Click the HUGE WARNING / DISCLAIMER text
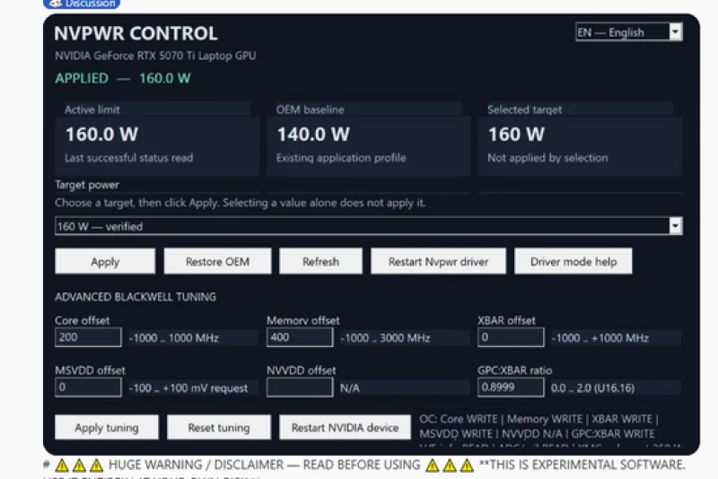Screen dimensions: 718x479 [264, 465]
